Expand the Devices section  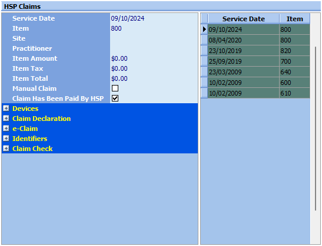[6, 109]
